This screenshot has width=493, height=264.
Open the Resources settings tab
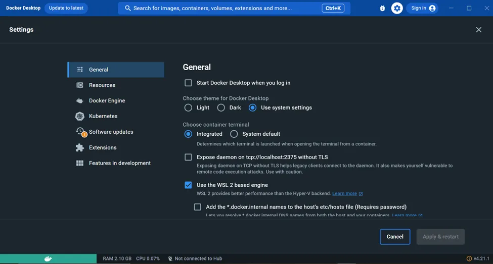point(116,85)
